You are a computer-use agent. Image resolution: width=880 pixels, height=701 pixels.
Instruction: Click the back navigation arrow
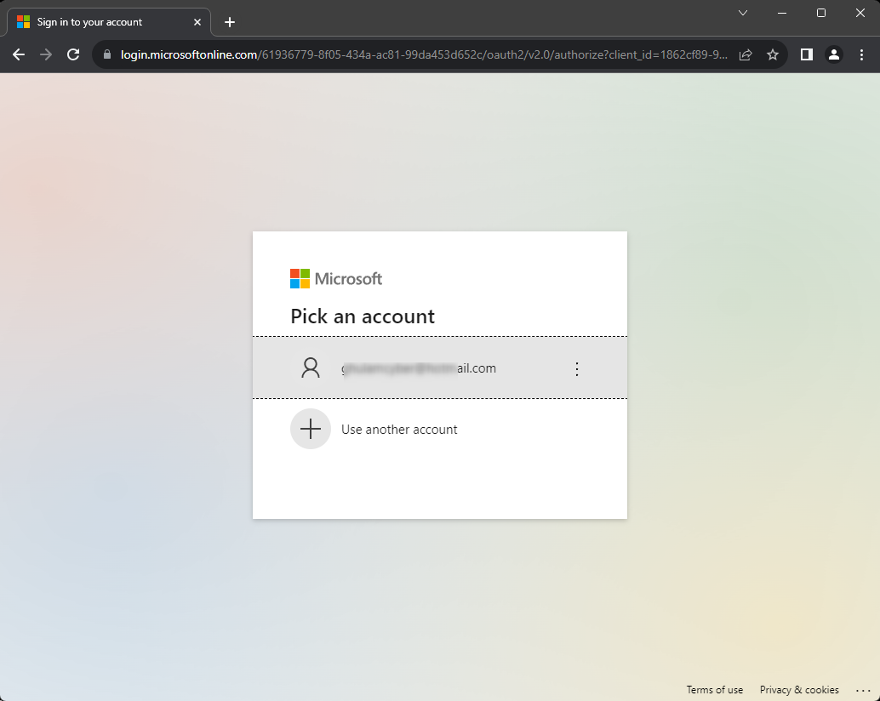pyautogui.click(x=19, y=54)
